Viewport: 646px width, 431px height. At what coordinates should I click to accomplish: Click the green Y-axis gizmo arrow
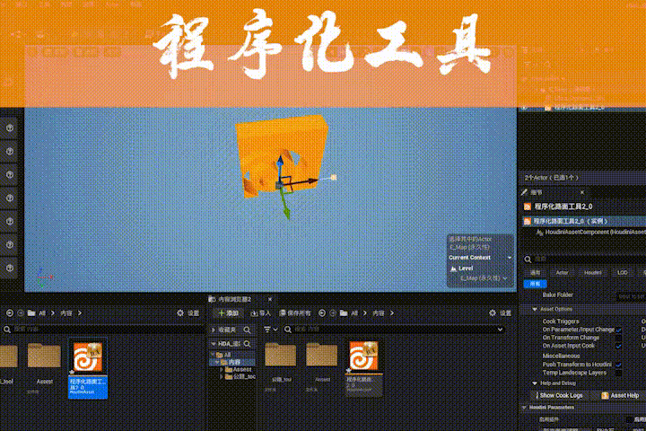tap(286, 208)
